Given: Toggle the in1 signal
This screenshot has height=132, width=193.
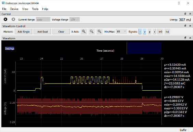Looking at the screenshot, I should tap(167, 31).
